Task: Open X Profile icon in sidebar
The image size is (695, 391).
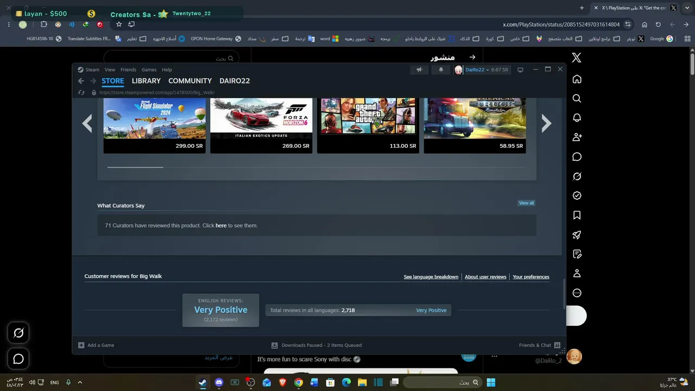Action: coord(577,273)
